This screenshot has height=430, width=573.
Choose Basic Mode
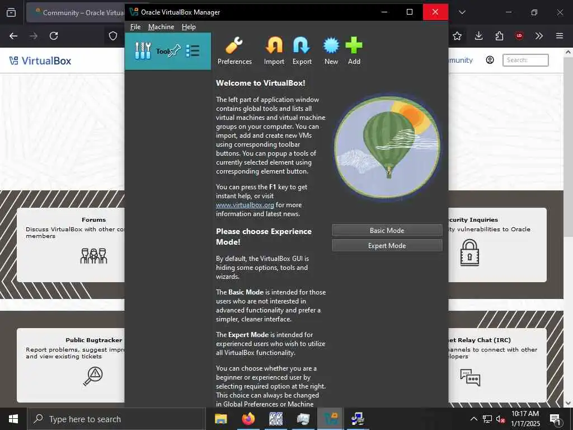pos(387,230)
